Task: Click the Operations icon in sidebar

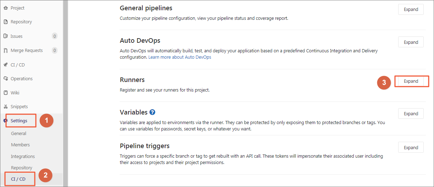Action: [x=5, y=78]
